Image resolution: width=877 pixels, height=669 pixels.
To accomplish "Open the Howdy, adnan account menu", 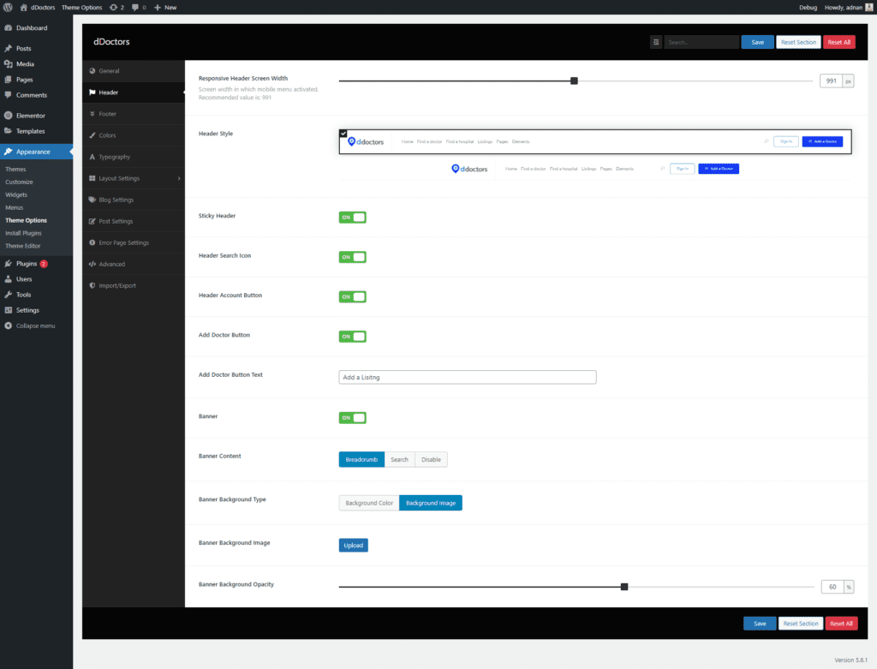I will 846,7.
